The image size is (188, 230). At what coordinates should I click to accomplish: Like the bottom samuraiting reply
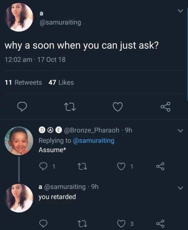tap(120, 223)
